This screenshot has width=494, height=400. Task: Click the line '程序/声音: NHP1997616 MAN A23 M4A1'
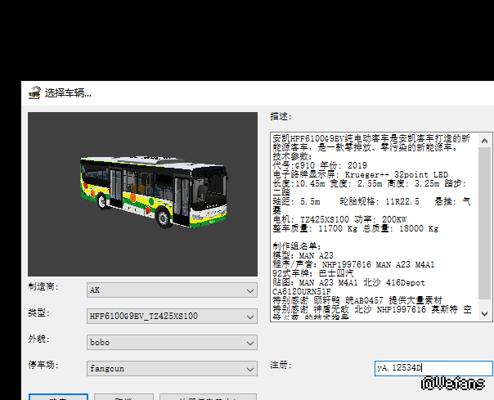353,264
